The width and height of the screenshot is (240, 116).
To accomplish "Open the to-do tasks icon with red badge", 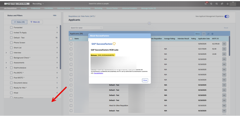I will pos(206,3).
